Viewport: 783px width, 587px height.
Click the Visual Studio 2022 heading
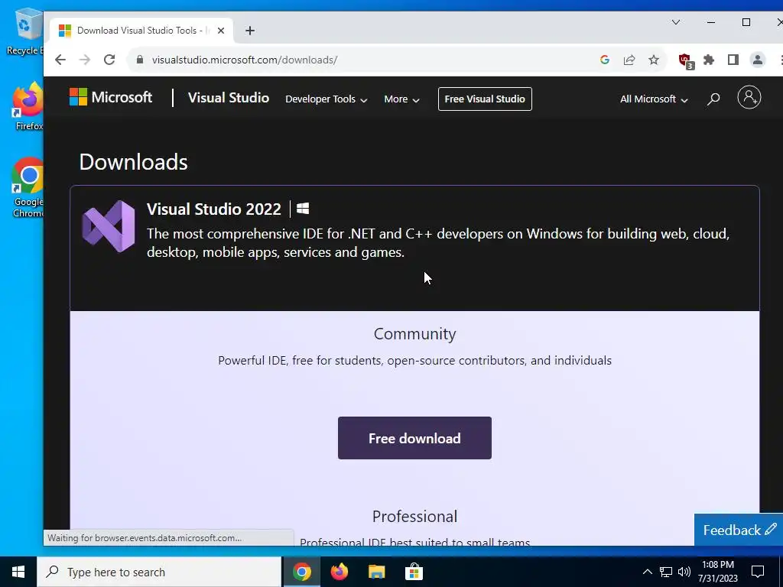click(214, 209)
